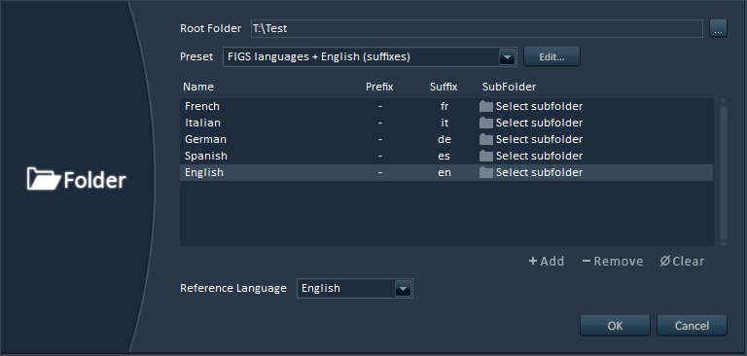Open the Preset dropdown arrow

click(x=507, y=57)
